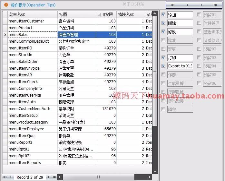Select the menuItemSetup row
Screen dimensions: 225x181
77,116
